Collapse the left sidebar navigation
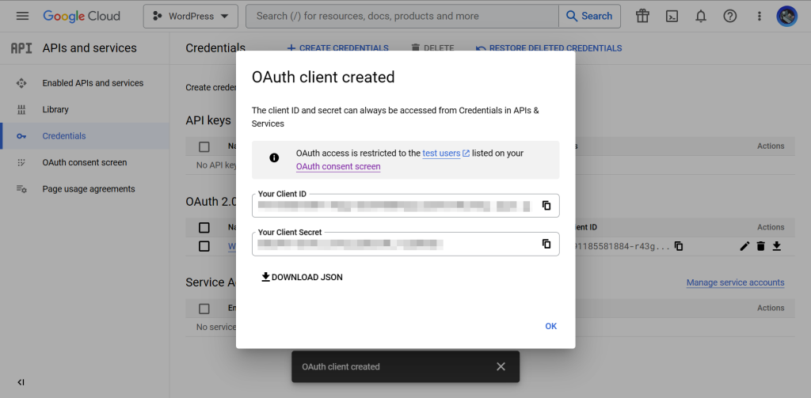Image resolution: width=811 pixels, height=398 pixels. [21, 382]
